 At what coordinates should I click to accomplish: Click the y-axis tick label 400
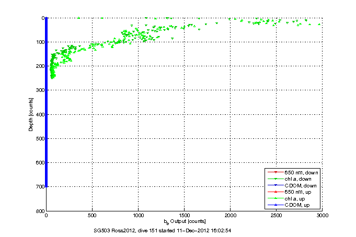point(40,114)
